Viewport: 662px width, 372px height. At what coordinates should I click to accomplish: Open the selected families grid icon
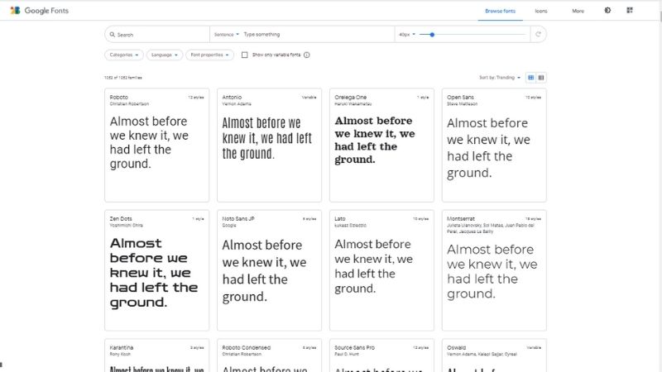[630, 11]
